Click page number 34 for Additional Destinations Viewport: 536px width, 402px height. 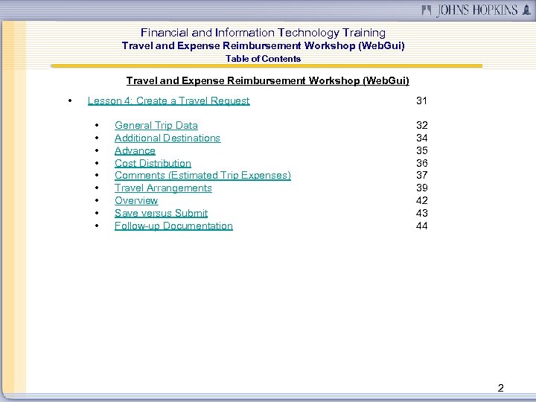click(422, 138)
